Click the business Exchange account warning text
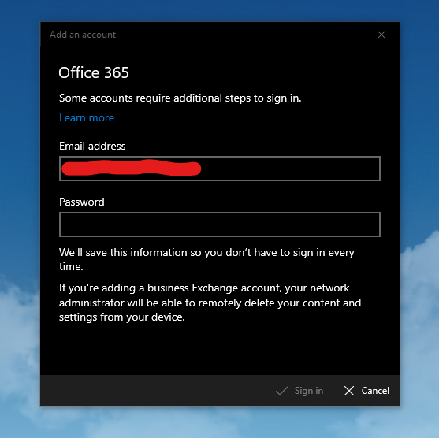 pos(210,303)
